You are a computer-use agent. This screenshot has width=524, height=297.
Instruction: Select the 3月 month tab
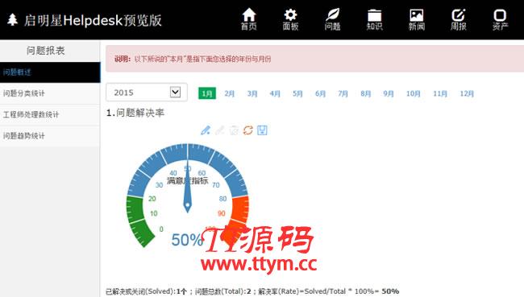(x=252, y=93)
